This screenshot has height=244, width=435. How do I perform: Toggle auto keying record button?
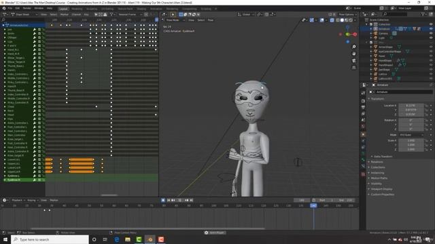163,200
